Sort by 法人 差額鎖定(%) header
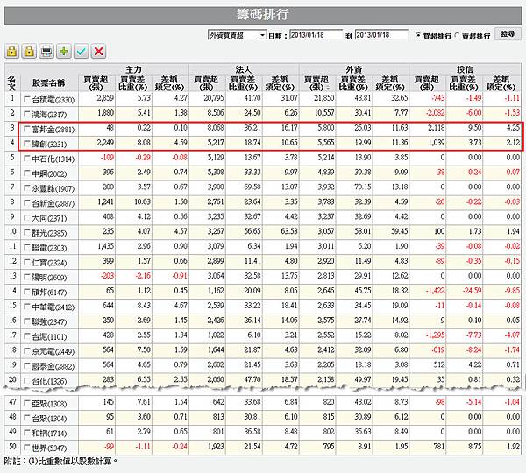The image size is (526, 473). point(280,83)
